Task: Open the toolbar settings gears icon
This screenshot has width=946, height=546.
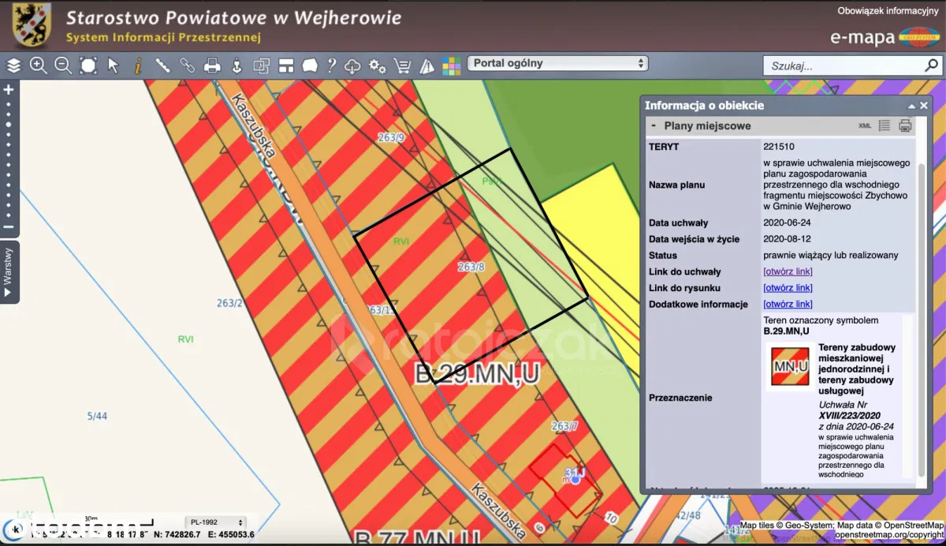Action: pos(378,65)
